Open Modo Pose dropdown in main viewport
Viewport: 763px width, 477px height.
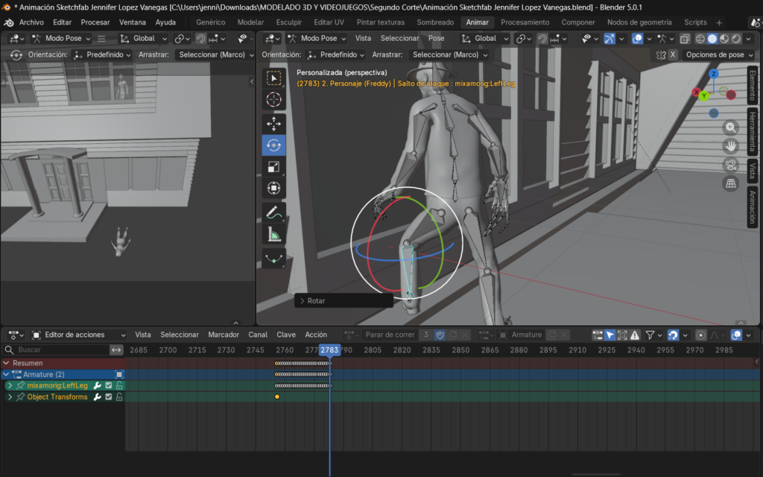316,39
